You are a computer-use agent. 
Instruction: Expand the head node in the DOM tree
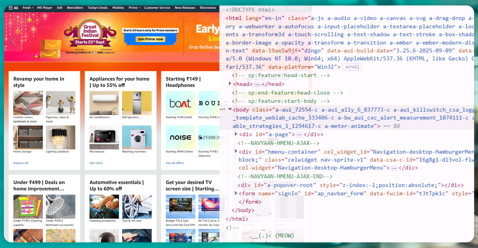pos(230,84)
